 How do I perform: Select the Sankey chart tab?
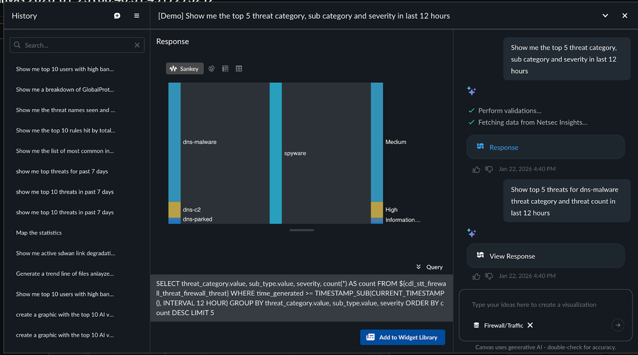click(x=185, y=69)
